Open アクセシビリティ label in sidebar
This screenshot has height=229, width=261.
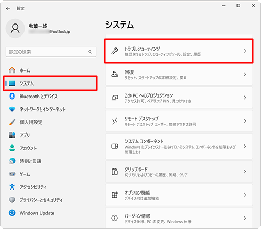tap(33, 187)
